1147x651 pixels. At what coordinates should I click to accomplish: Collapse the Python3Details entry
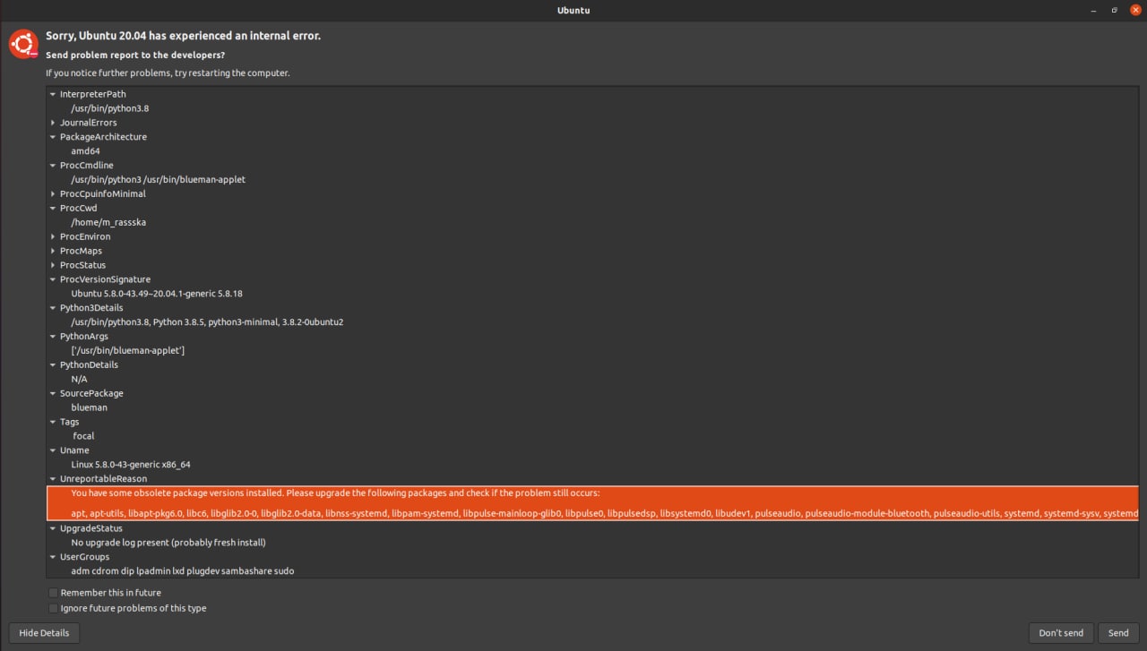pos(53,308)
